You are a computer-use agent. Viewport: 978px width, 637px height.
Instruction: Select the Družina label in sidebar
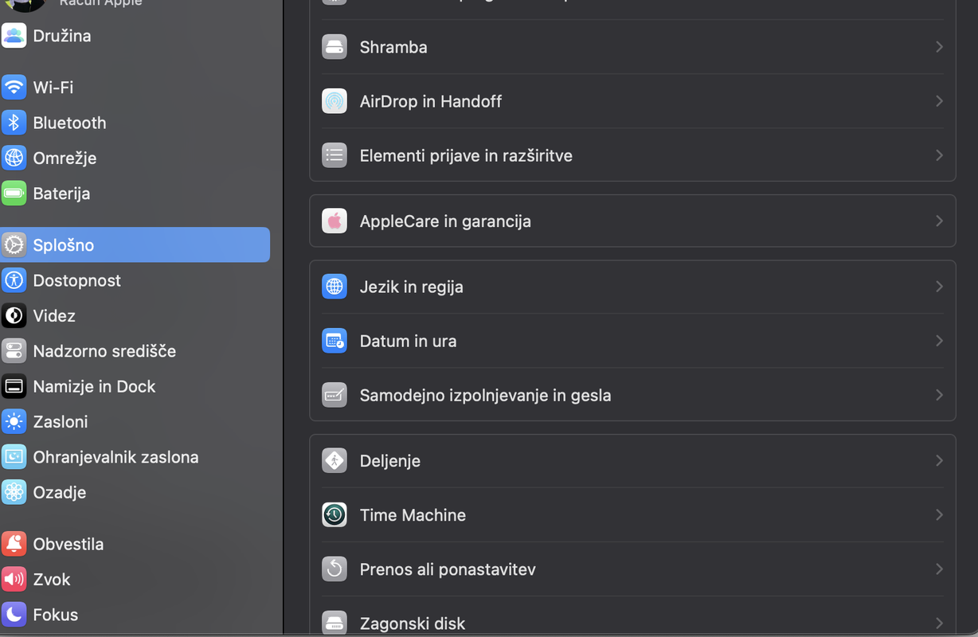62,36
